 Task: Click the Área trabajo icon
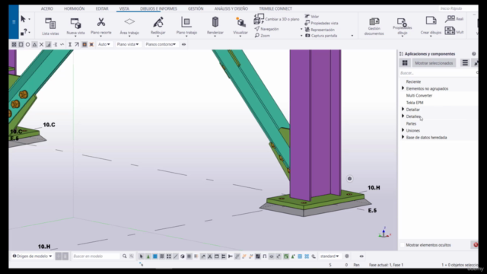(129, 22)
